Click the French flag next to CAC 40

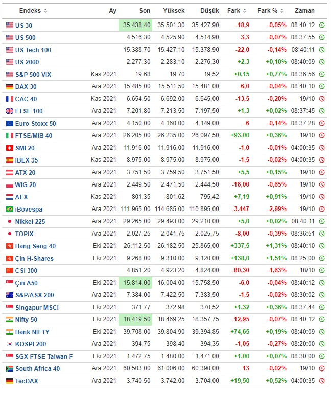(10, 99)
